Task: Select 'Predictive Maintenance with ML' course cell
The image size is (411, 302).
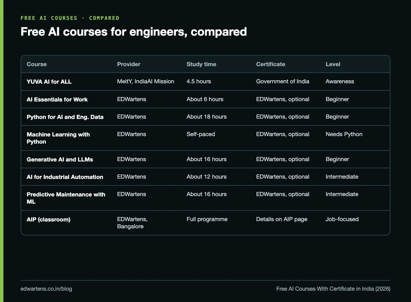Action: click(x=66, y=198)
